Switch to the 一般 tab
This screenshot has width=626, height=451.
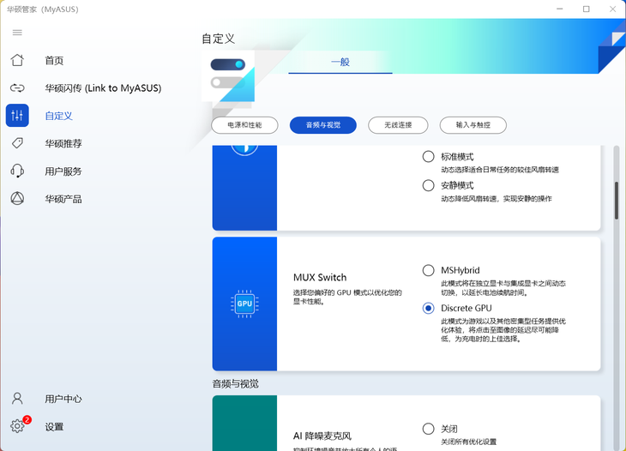340,63
